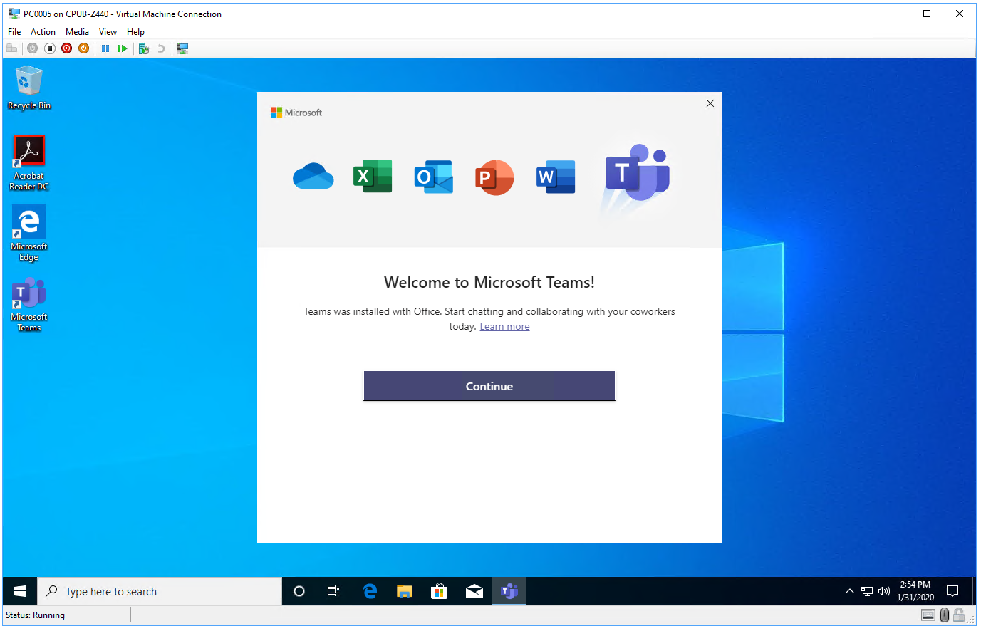This screenshot has width=981, height=631.
Task: Select the Outlook icon in the dialog
Action: coord(433,176)
